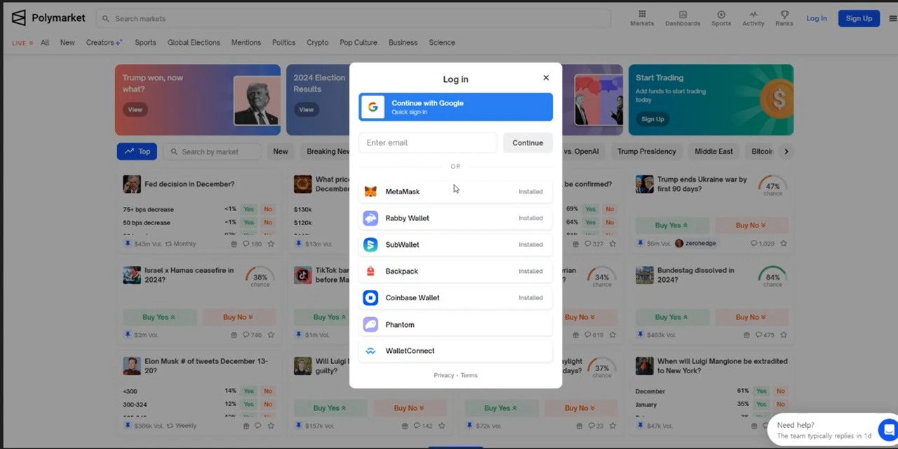This screenshot has width=898, height=449.
Task: Open the Terms link in dialog
Action: 469,375
